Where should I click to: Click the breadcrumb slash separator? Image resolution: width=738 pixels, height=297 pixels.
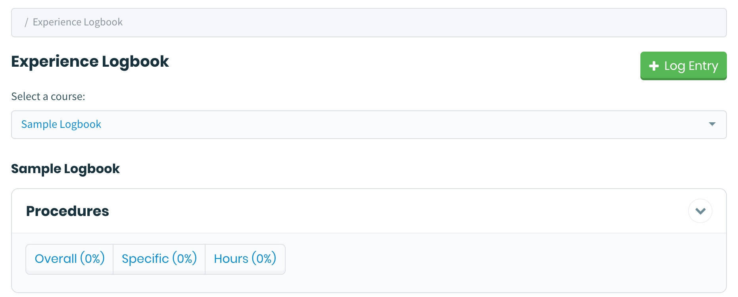pyautogui.click(x=26, y=22)
